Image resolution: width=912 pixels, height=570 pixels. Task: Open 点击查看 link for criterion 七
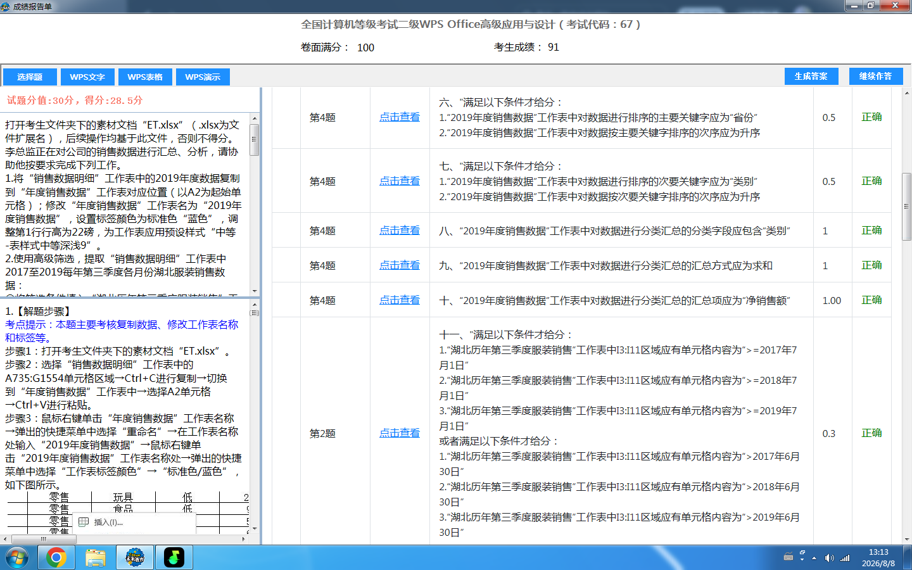tap(400, 181)
